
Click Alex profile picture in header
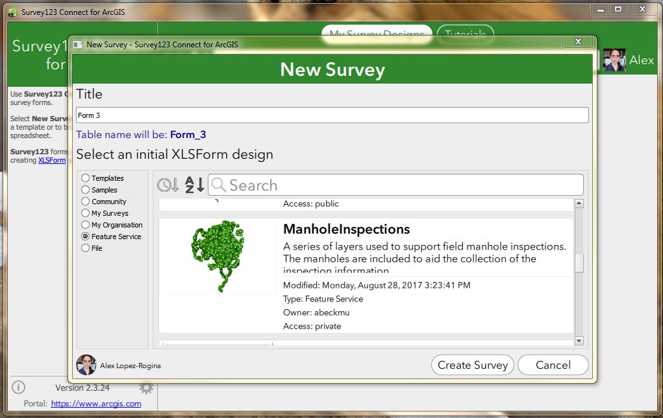(x=614, y=60)
